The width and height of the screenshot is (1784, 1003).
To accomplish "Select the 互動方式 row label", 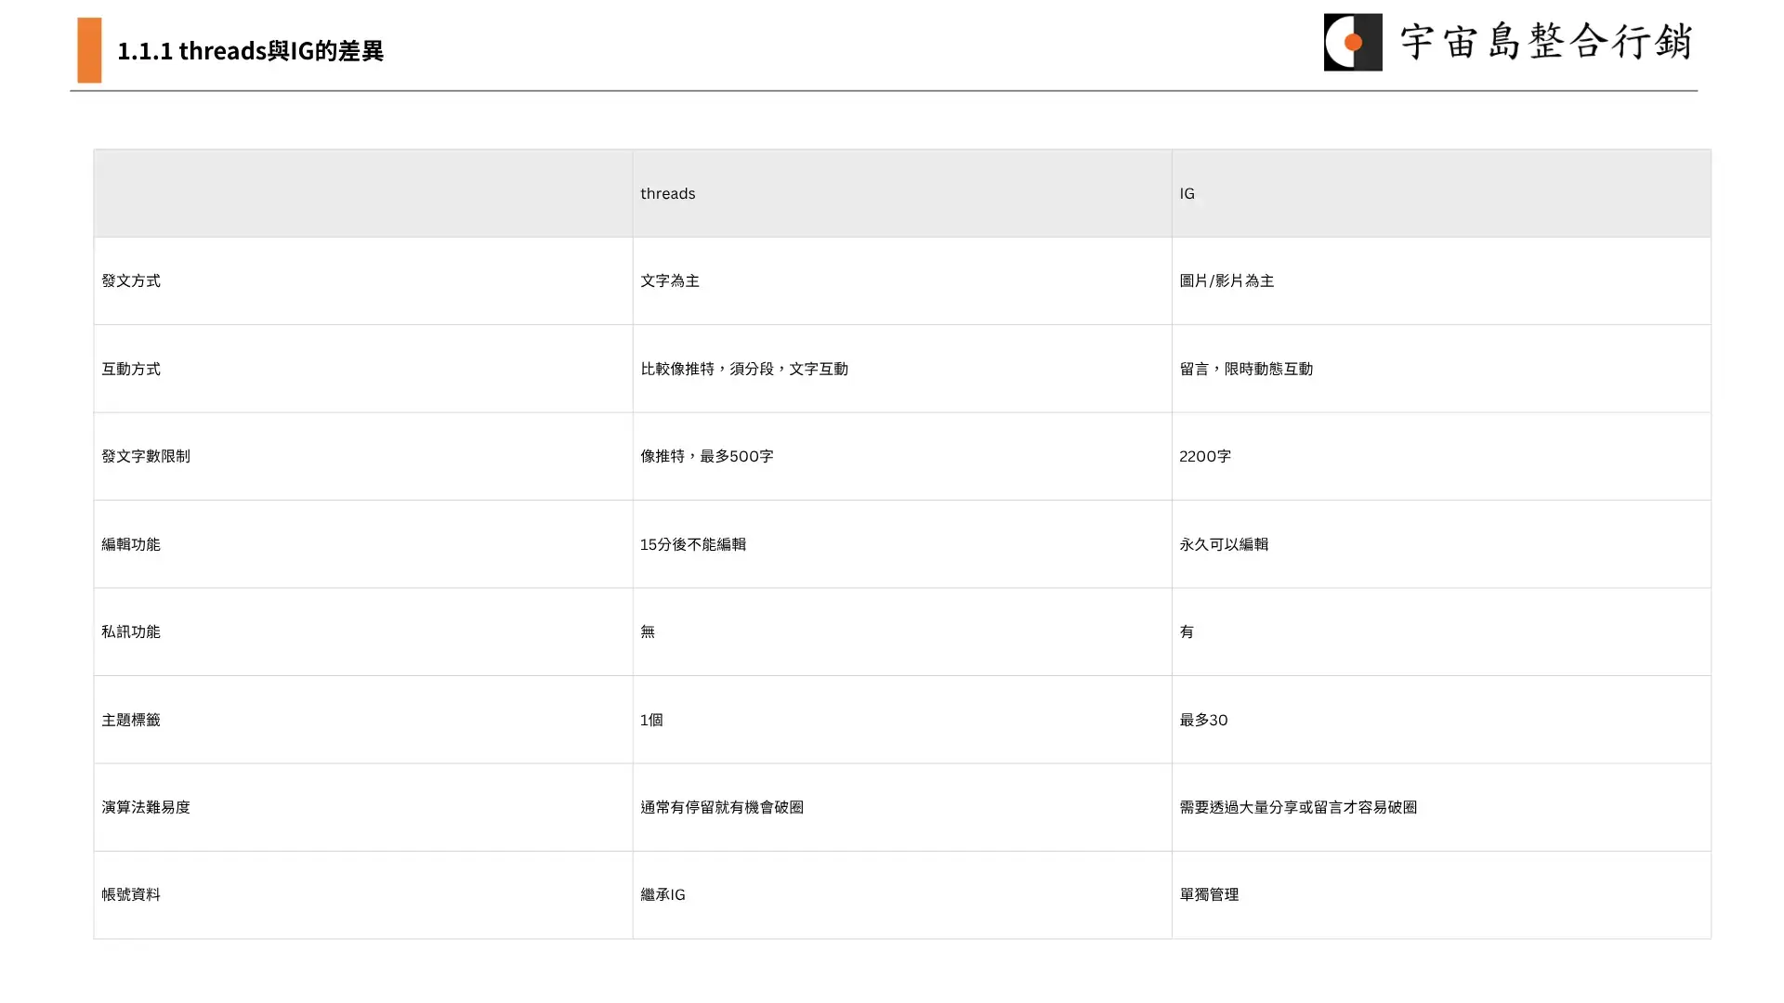I will 131,369.
